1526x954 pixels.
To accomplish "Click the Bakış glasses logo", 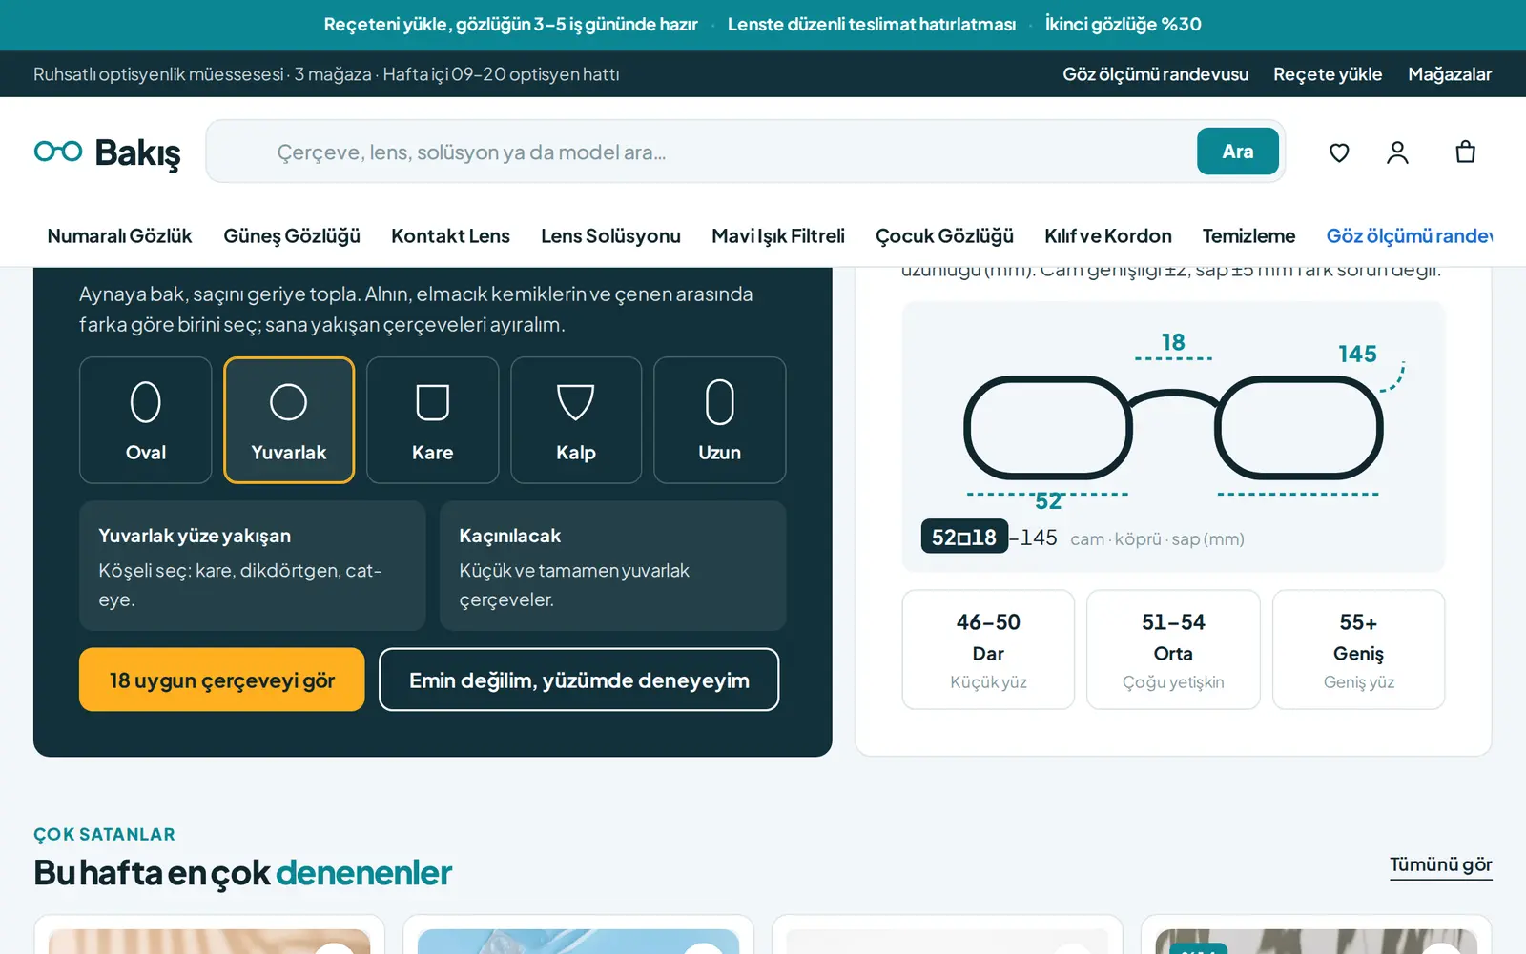I will click(107, 152).
